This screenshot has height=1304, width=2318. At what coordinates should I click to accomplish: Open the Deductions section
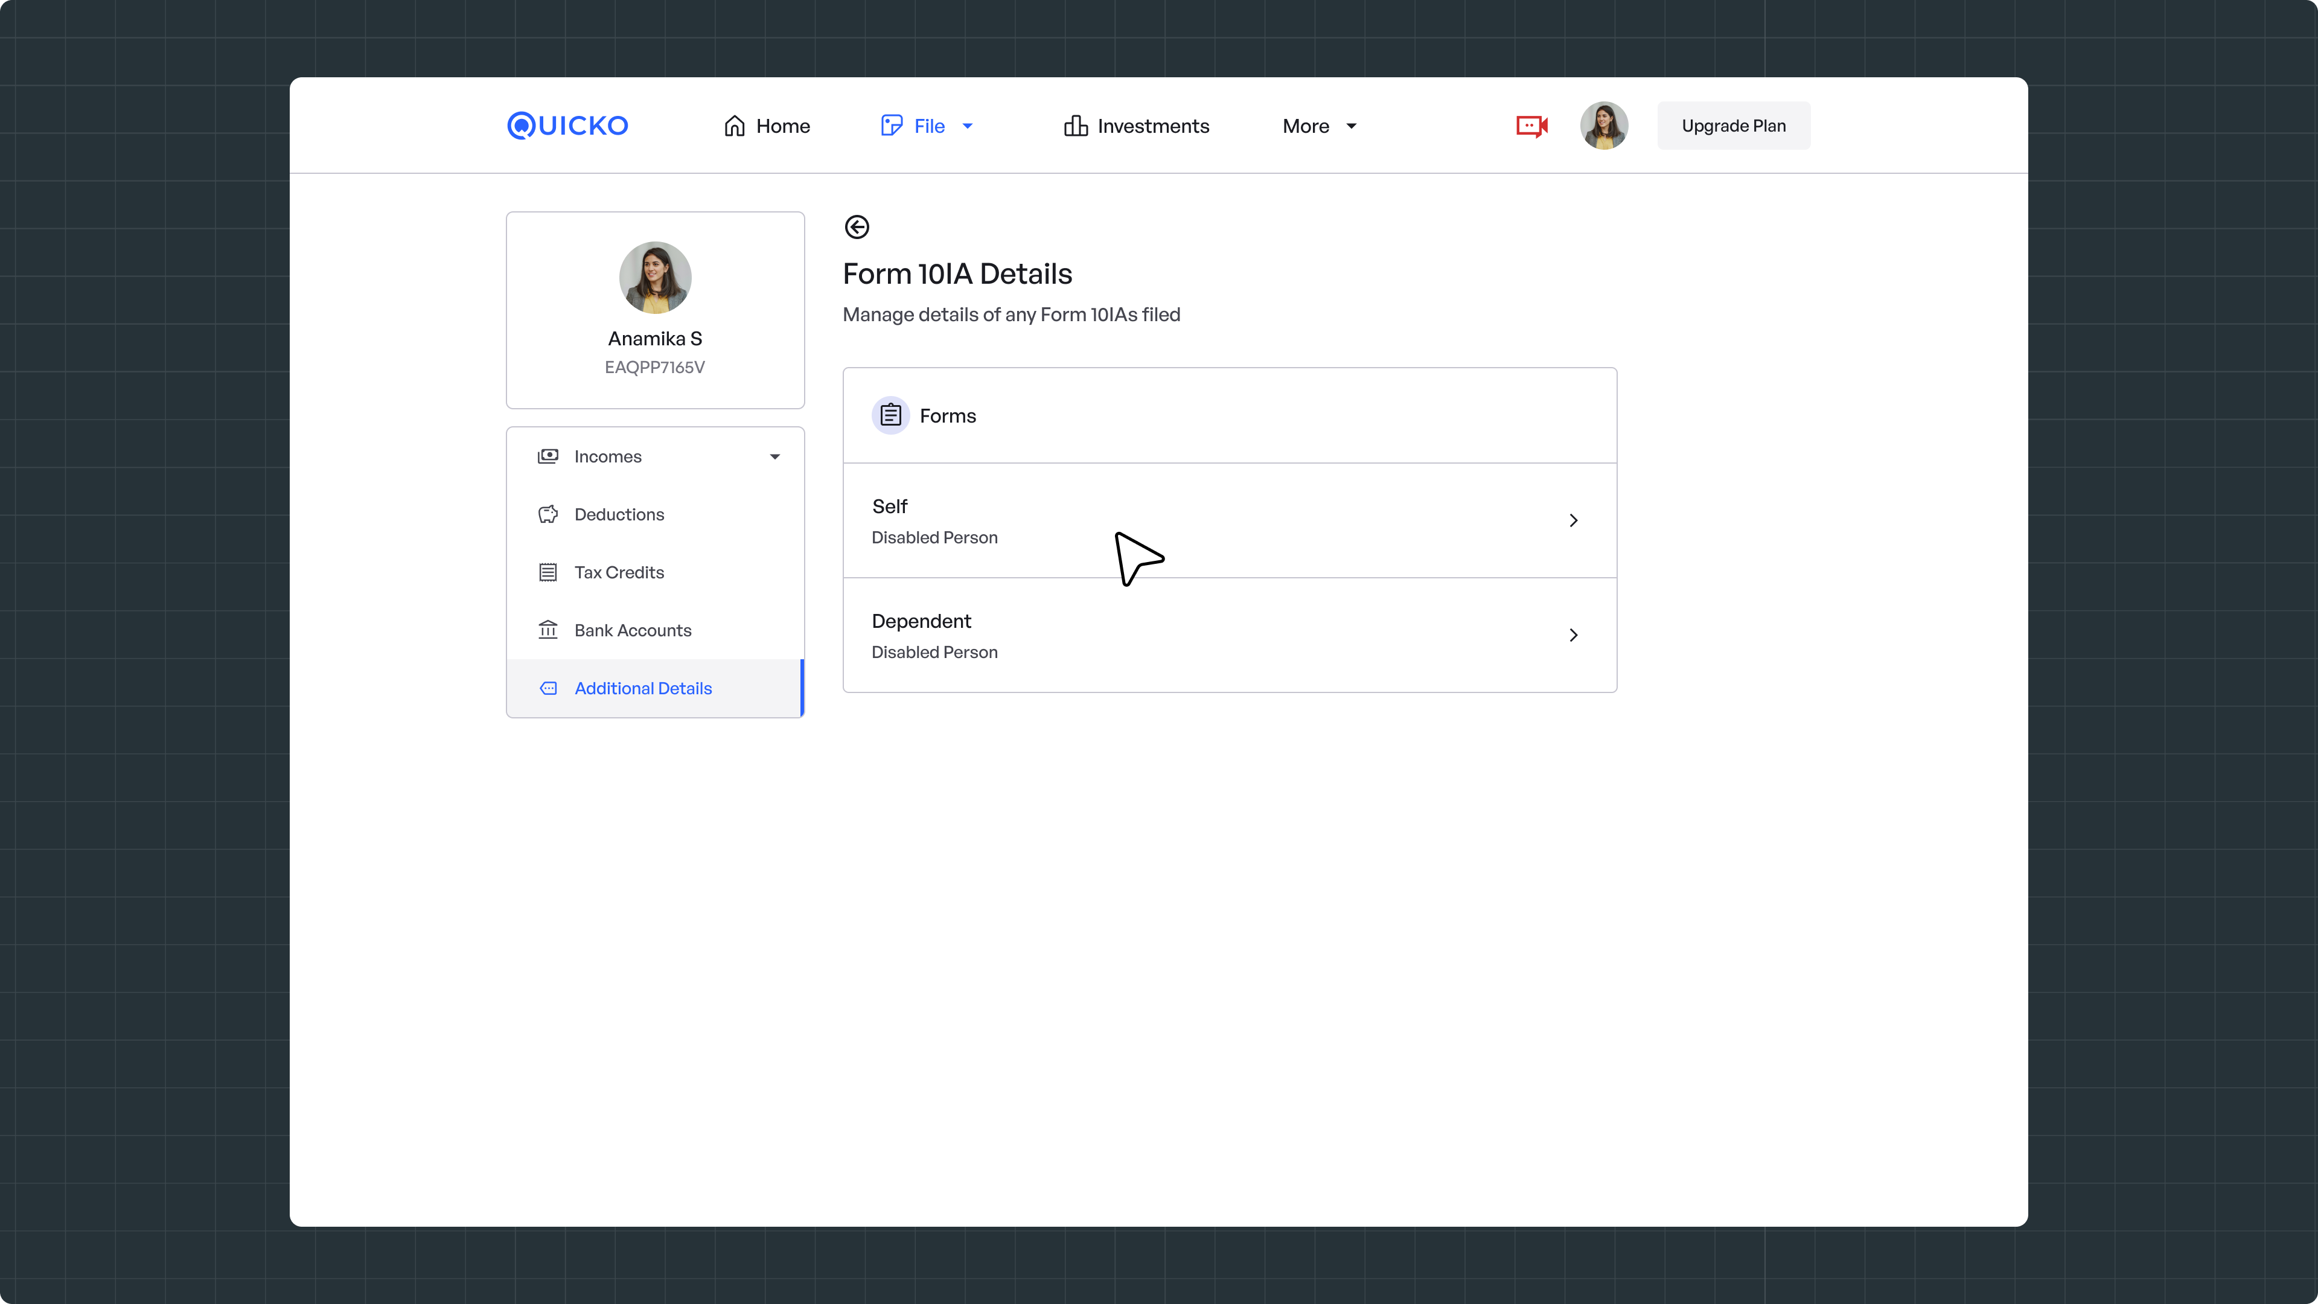pos(655,515)
